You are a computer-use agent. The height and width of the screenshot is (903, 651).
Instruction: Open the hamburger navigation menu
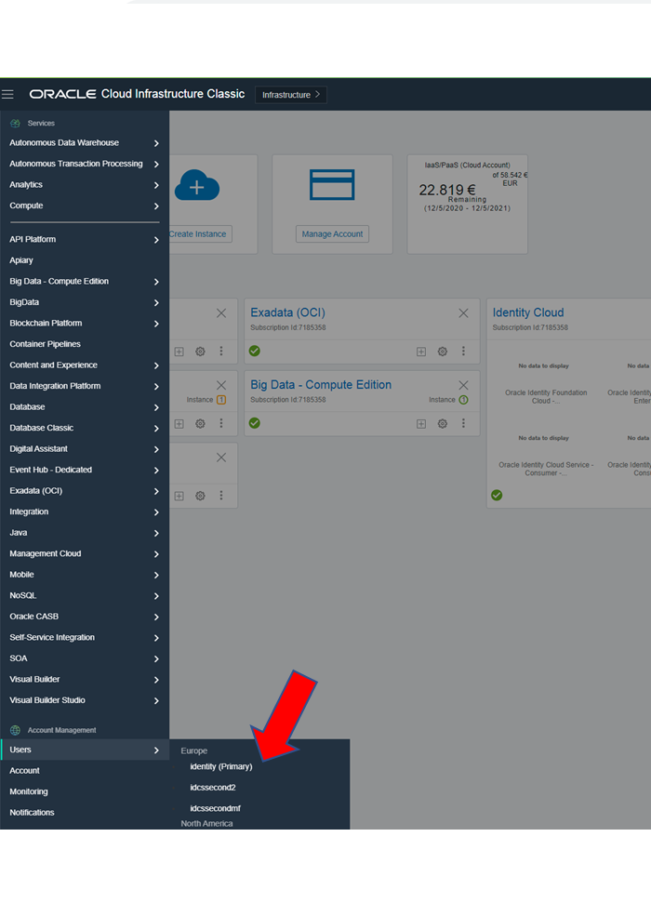pyautogui.click(x=7, y=94)
